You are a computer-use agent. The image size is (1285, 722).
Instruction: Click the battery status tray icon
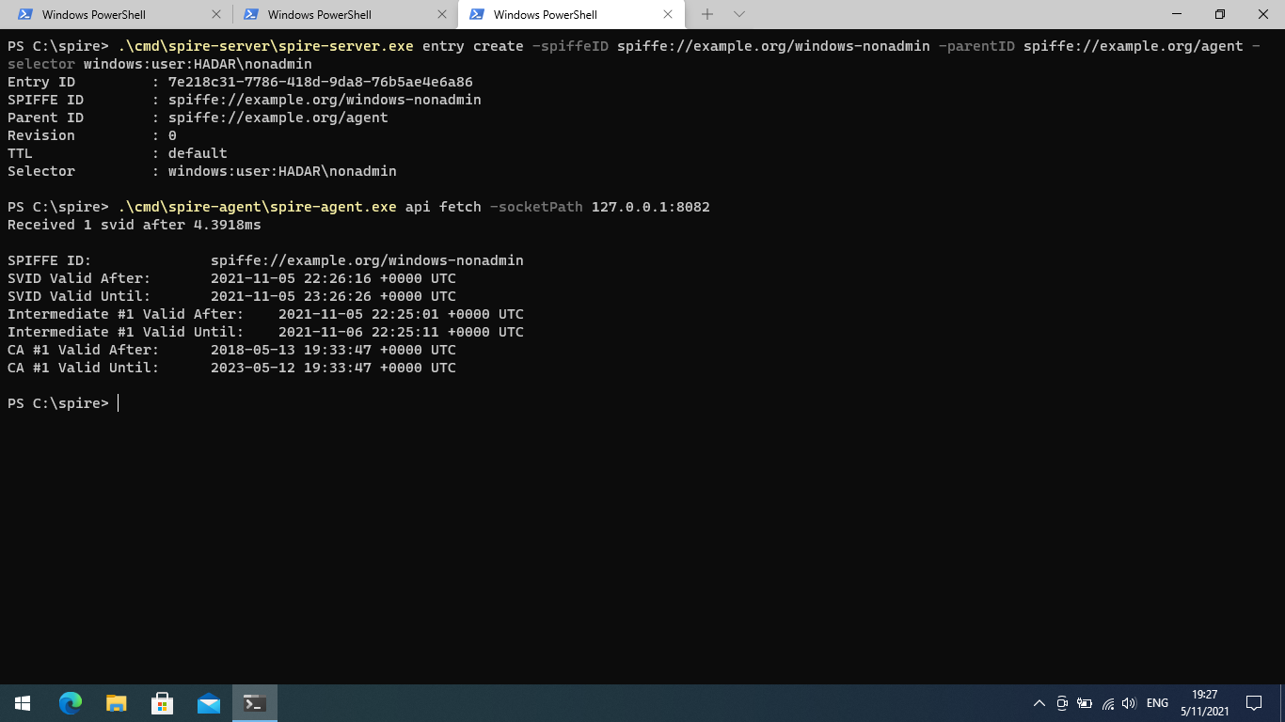(1084, 702)
